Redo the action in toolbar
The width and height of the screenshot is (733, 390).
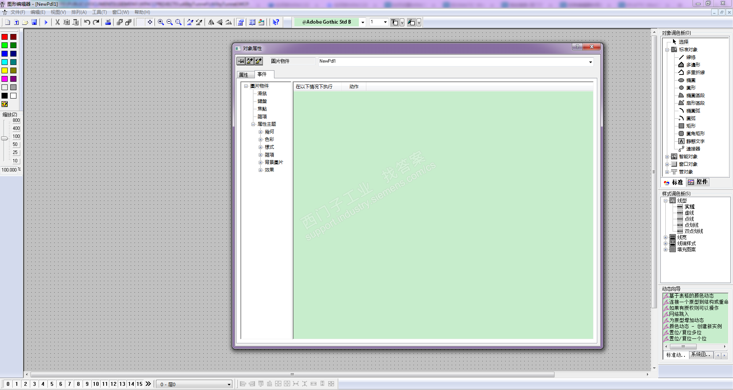click(96, 22)
